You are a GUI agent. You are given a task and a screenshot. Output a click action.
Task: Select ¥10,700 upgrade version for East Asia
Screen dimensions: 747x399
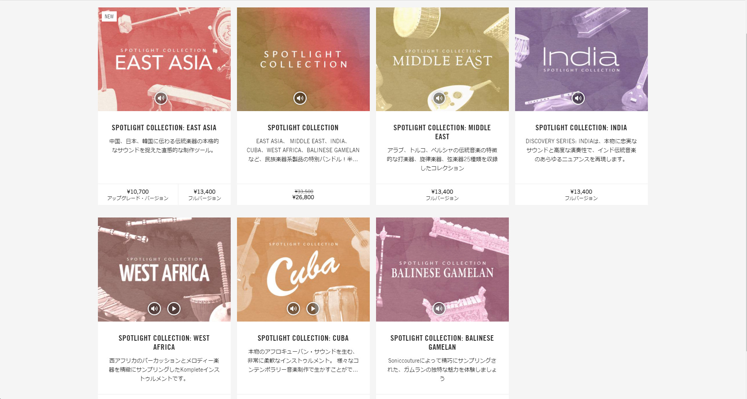tap(138, 194)
